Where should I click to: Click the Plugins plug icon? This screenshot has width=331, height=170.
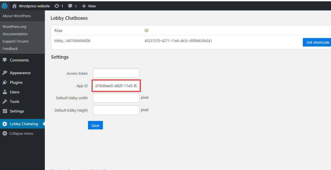tap(5, 82)
